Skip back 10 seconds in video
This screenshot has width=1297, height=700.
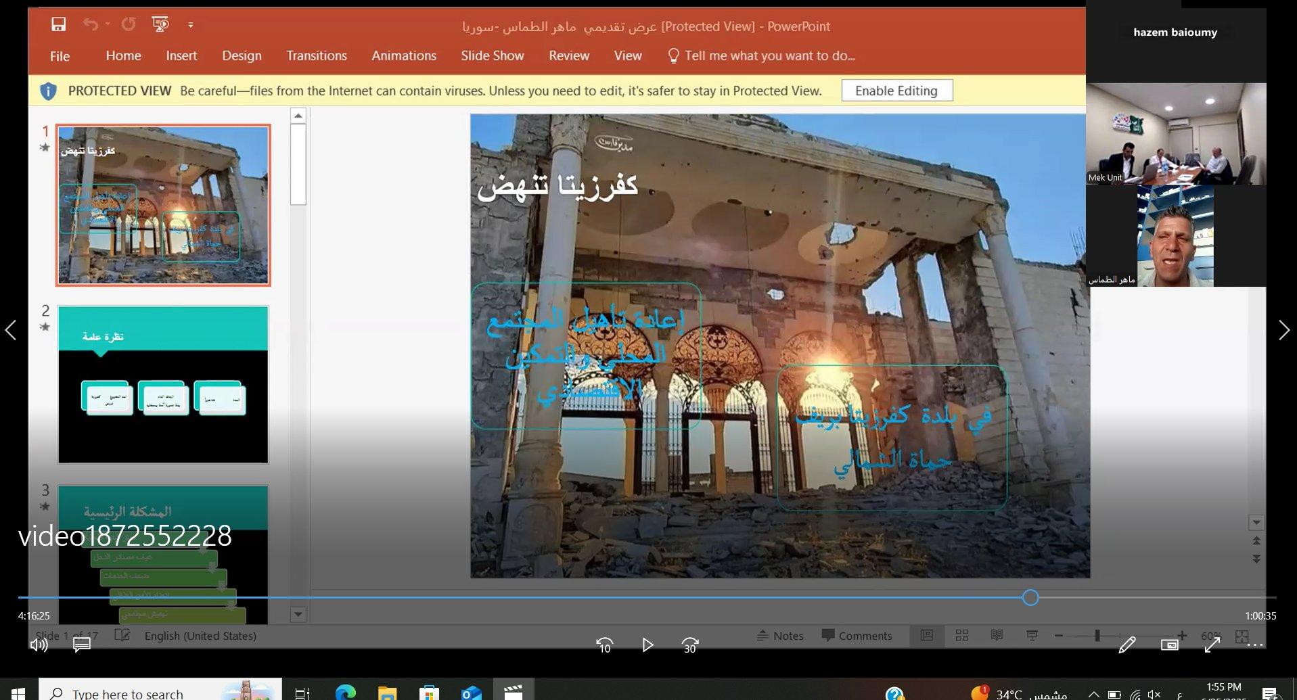[x=605, y=645]
